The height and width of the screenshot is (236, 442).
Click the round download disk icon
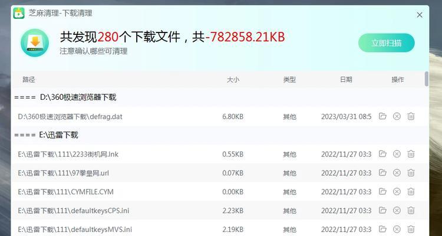[x=35, y=43]
